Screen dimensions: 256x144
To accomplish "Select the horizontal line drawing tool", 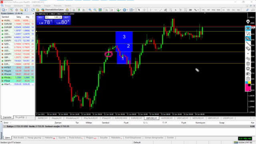I will (156, 10).
